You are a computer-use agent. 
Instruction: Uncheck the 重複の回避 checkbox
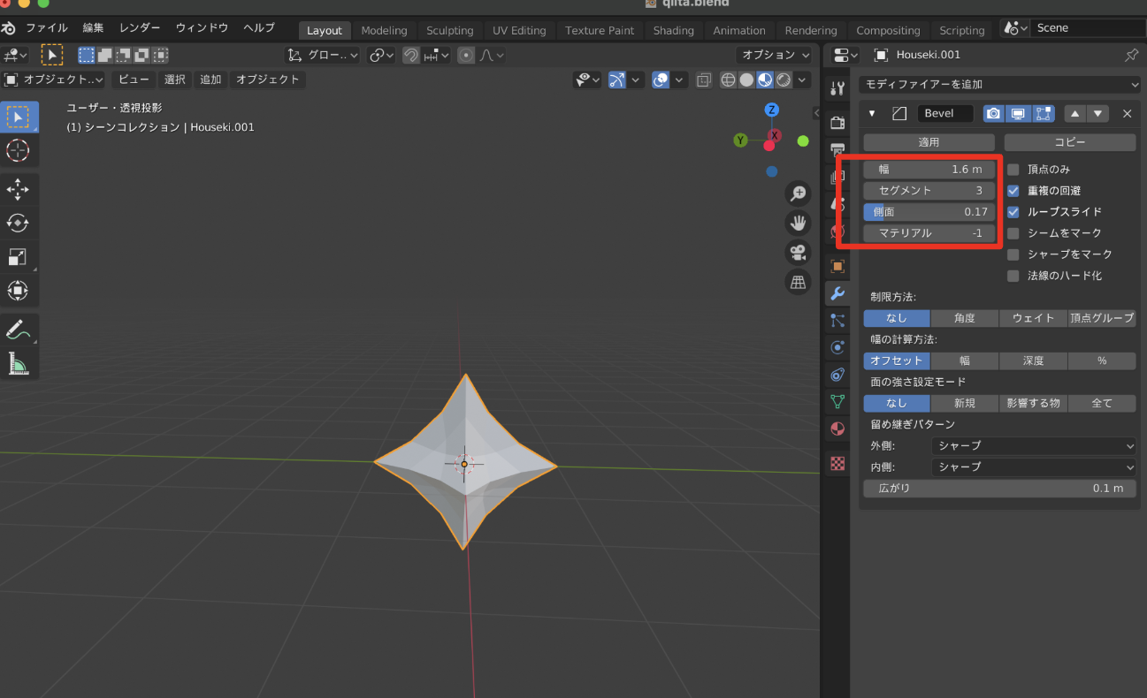pyautogui.click(x=1013, y=191)
